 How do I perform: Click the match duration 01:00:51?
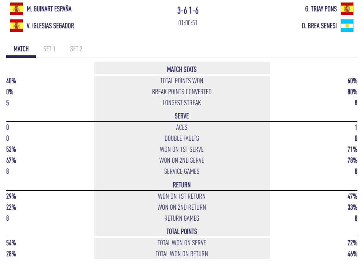coord(188,23)
